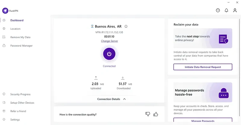Open the user account profile icon

click(x=235, y=10)
